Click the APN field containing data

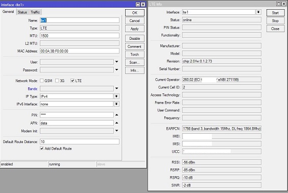pos(77,123)
